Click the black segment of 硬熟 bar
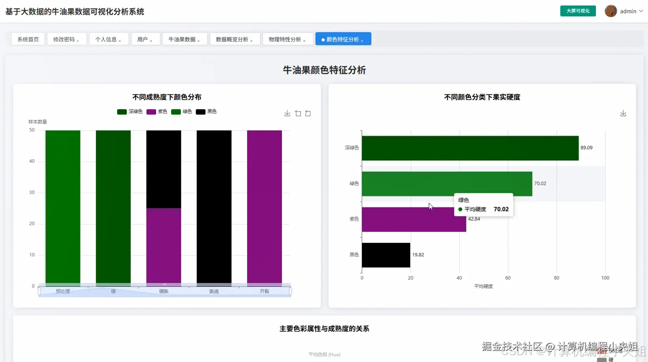The image size is (648, 362). tap(164, 169)
